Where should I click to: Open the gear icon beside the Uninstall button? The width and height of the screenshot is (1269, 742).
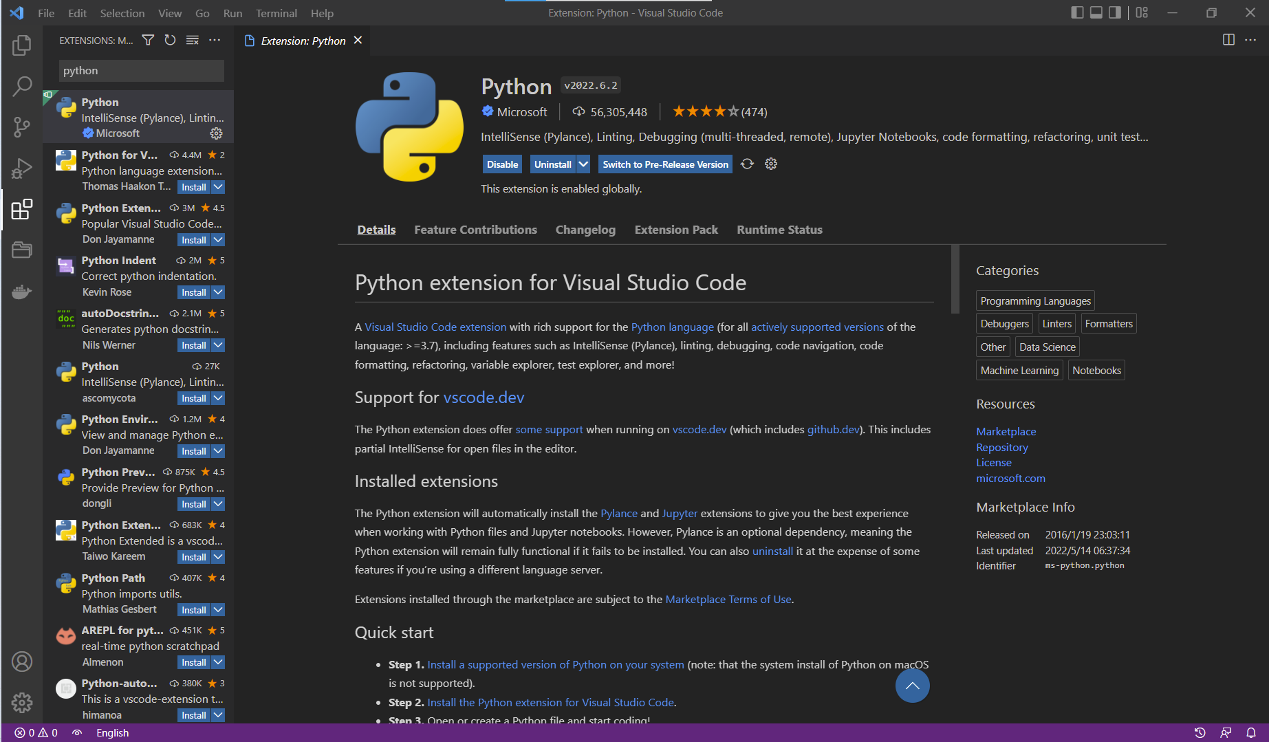pos(770,164)
